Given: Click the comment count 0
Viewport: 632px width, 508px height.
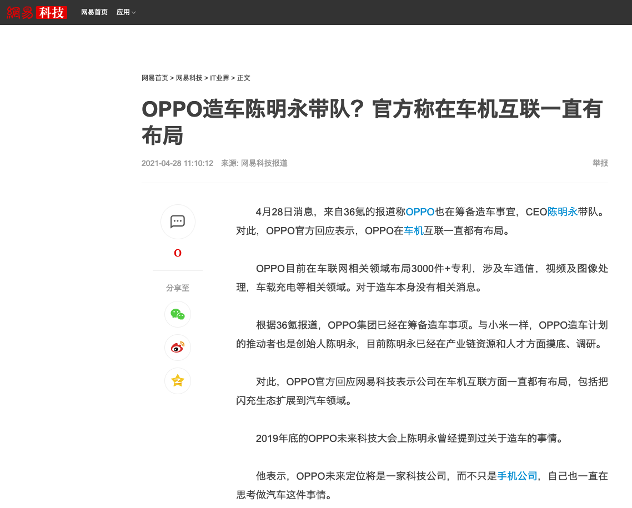Looking at the screenshot, I should tap(178, 253).
